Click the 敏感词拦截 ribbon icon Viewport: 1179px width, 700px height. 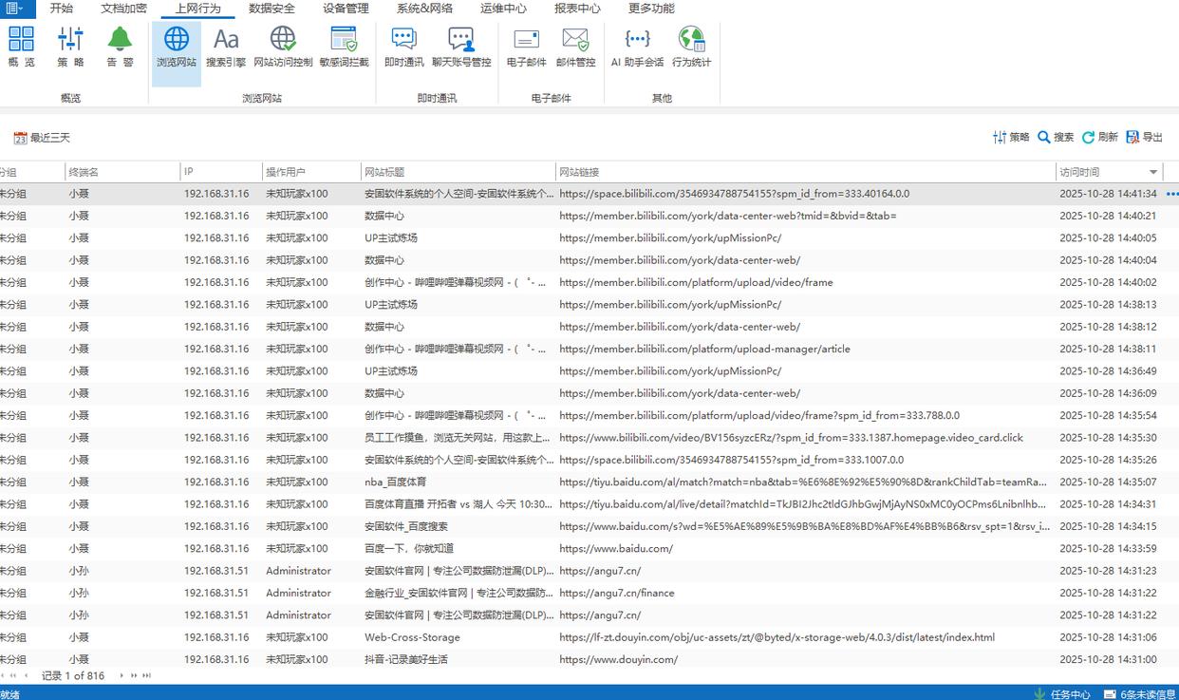pos(344,47)
